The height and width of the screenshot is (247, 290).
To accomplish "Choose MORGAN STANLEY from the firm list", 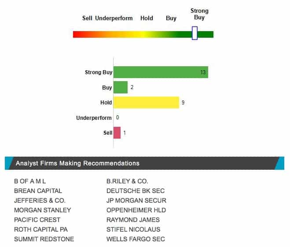I will coord(43,210).
